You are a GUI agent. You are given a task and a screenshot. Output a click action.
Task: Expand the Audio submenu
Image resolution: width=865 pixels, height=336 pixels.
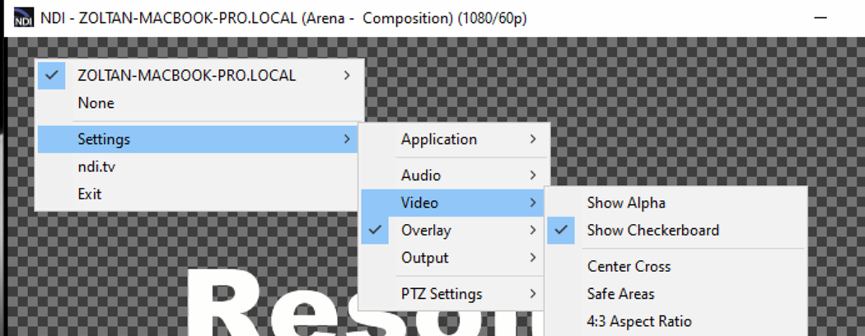421,175
